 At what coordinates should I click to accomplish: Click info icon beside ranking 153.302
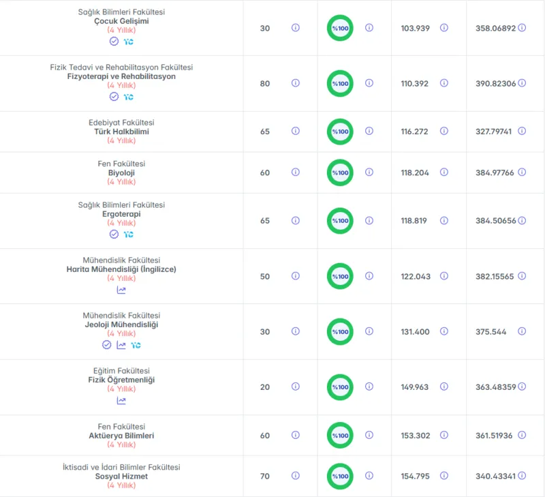click(x=444, y=435)
